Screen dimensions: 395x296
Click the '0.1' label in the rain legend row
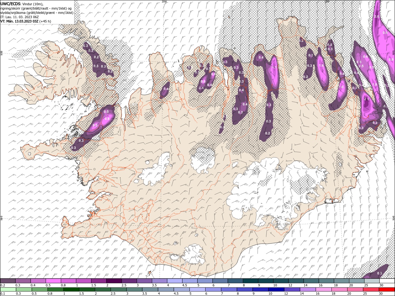tap(3, 294)
